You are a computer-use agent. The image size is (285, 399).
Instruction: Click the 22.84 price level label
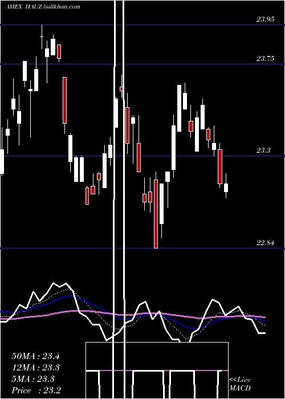[265, 243]
